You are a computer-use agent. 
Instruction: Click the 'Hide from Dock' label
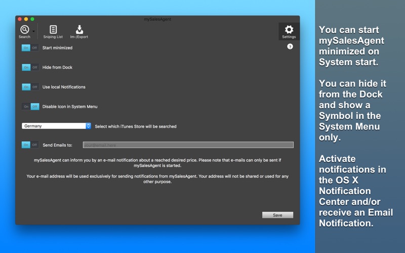click(57, 67)
